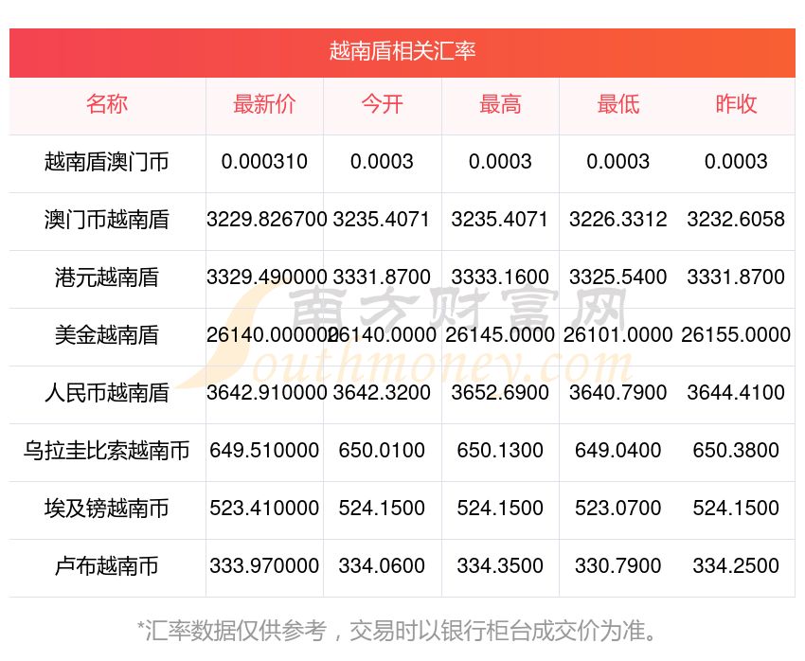Image resolution: width=805 pixels, height=661 pixels.
Task: Select the 澳门币越南盾 row name
Action: tap(107, 220)
